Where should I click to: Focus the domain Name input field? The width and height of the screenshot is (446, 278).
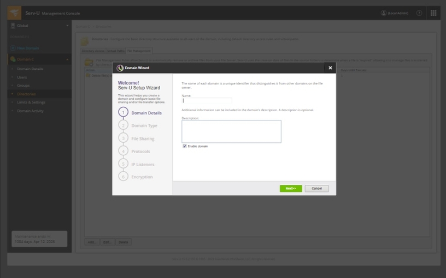click(x=207, y=101)
